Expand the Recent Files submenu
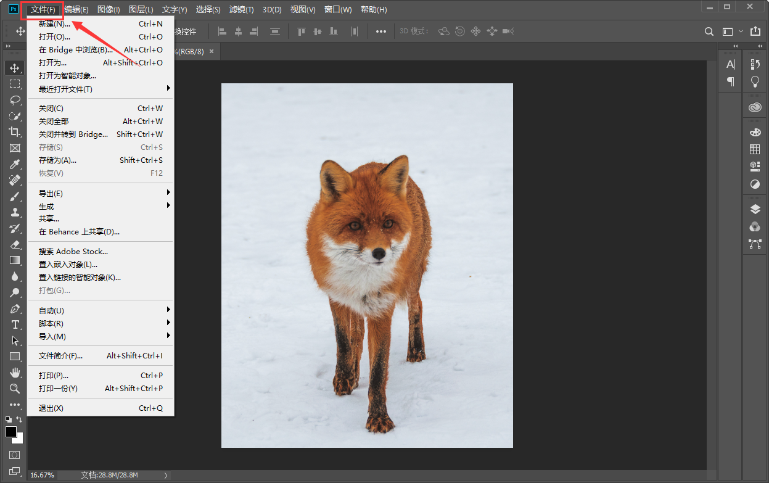The width and height of the screenshot is (769, 483). point(101,89)
